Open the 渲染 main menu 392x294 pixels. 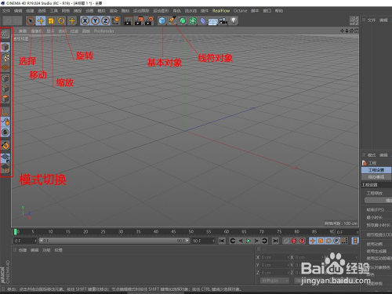(x=114, y=11)
